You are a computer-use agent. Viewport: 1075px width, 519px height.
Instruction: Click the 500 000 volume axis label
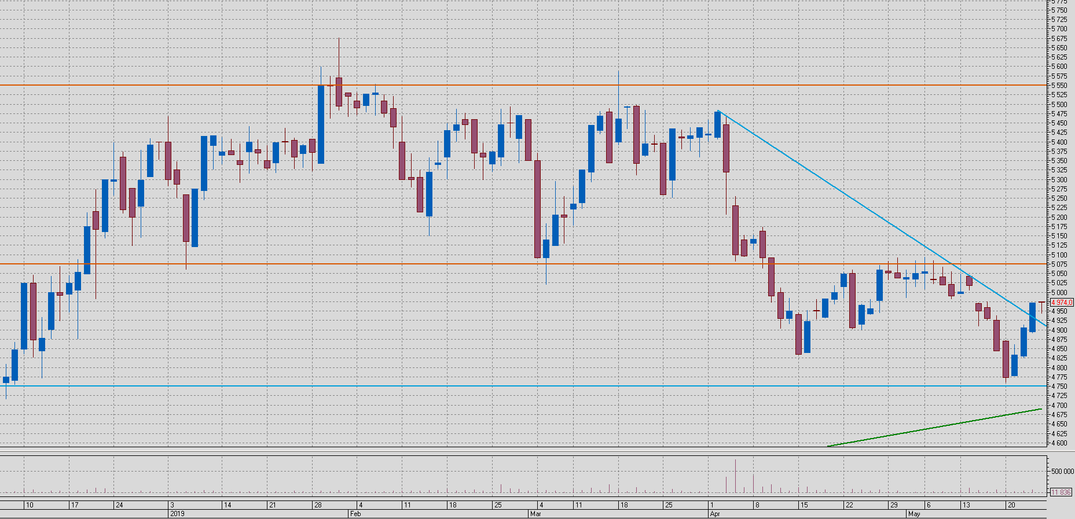click(x=1063, y=472)
